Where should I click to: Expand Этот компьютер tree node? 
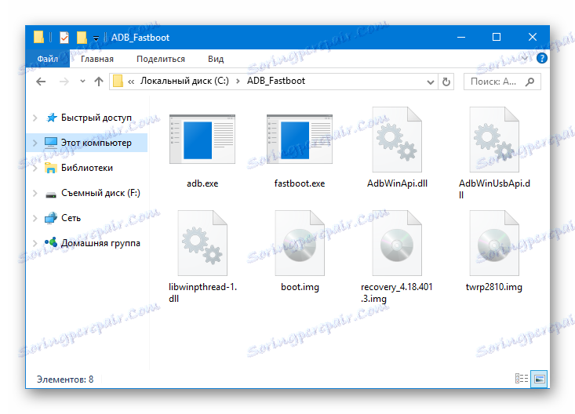click(35, 143)
